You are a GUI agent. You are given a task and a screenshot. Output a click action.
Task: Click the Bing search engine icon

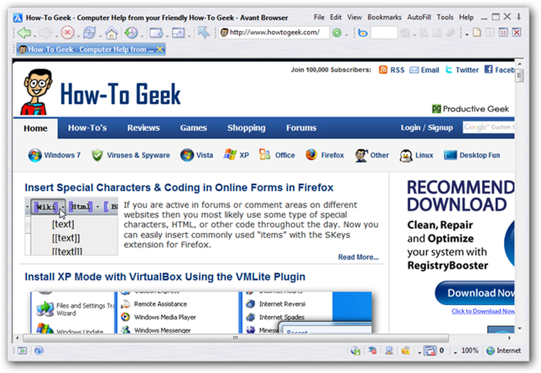[362, 33]
